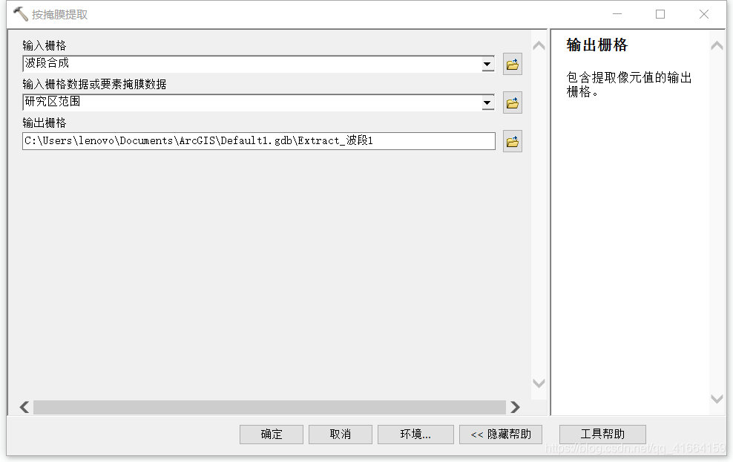
Task: Hide the help panel with 隐藏帮助
Action: 501,435
